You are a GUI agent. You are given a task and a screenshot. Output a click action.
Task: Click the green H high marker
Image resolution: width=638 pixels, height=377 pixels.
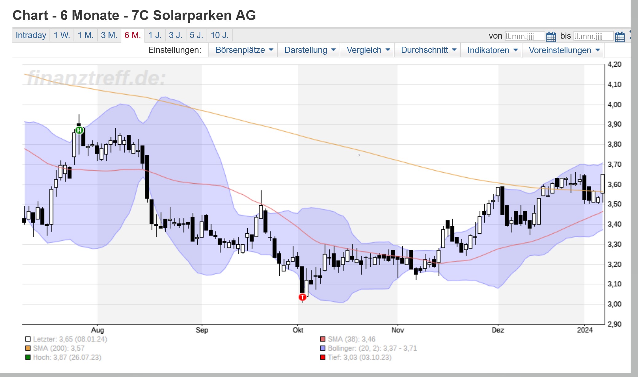[79, 130]
